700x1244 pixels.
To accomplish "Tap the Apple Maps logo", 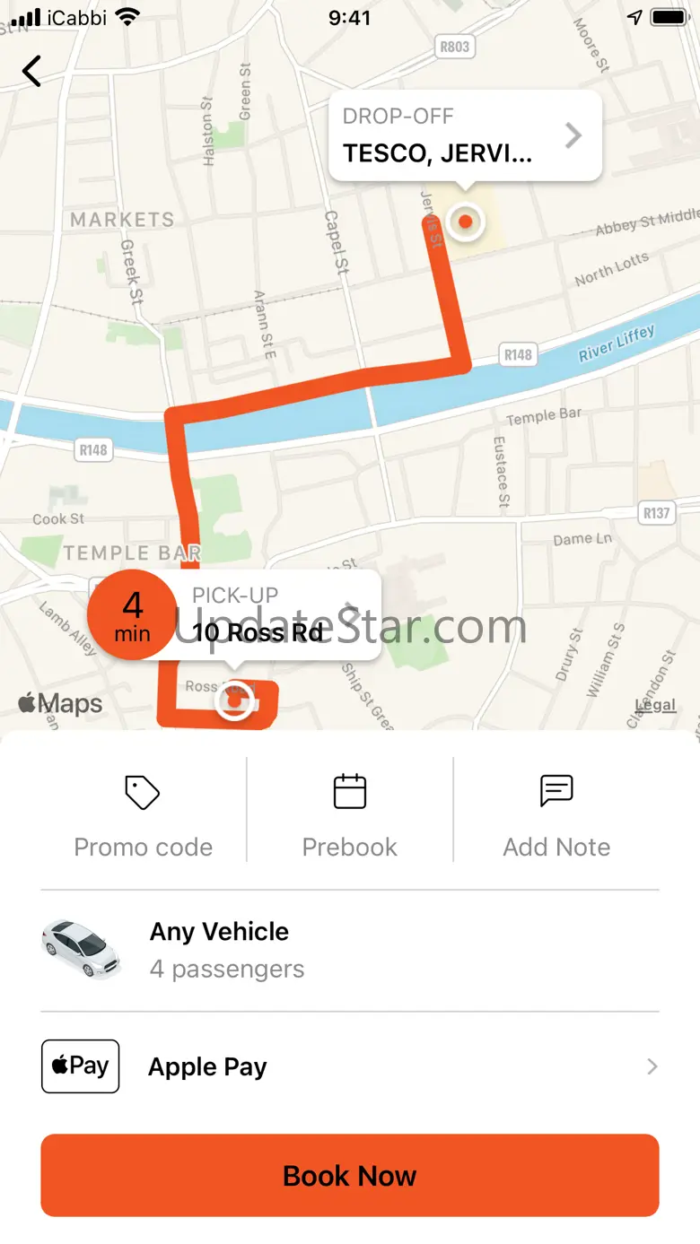I will click(61, 704).
